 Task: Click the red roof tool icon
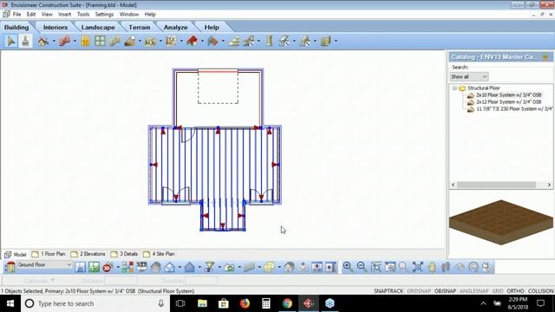(x=192, y=42)
